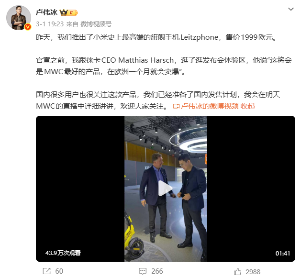Open the 微博视频号 source link
Screen dimensions: 301x278
click(96, 24)
